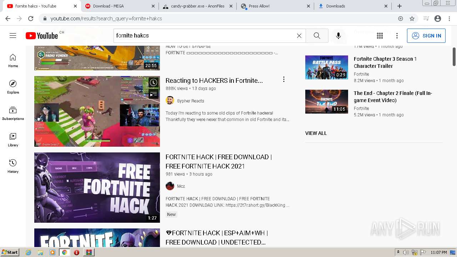Open YouTube settings three-dot menu
This screenshot has width=457, height=257.
[x=397, y=36]
